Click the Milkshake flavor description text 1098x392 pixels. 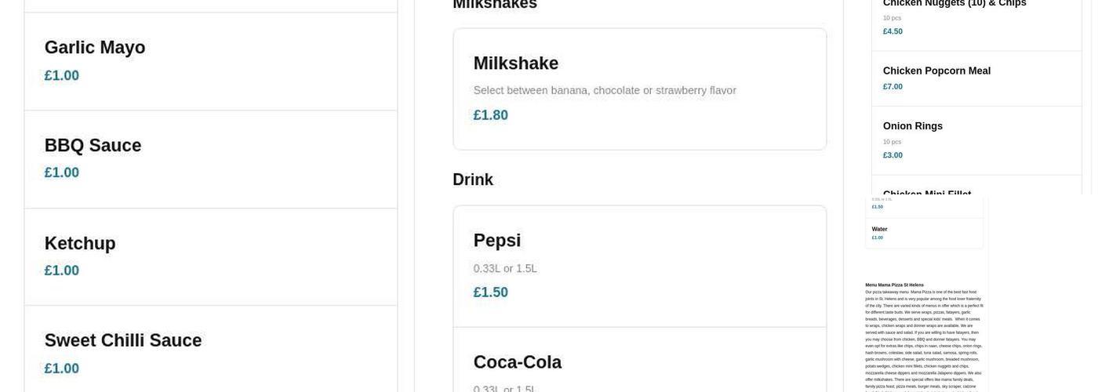[x=604, y=91]
